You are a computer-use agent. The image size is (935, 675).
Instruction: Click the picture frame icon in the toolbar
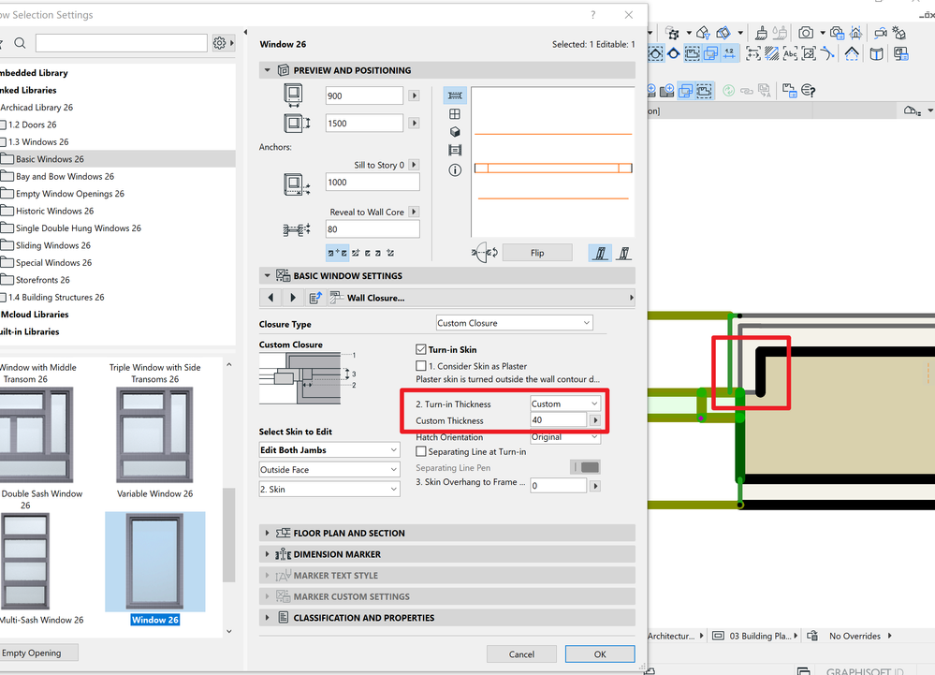click(809, 53)
